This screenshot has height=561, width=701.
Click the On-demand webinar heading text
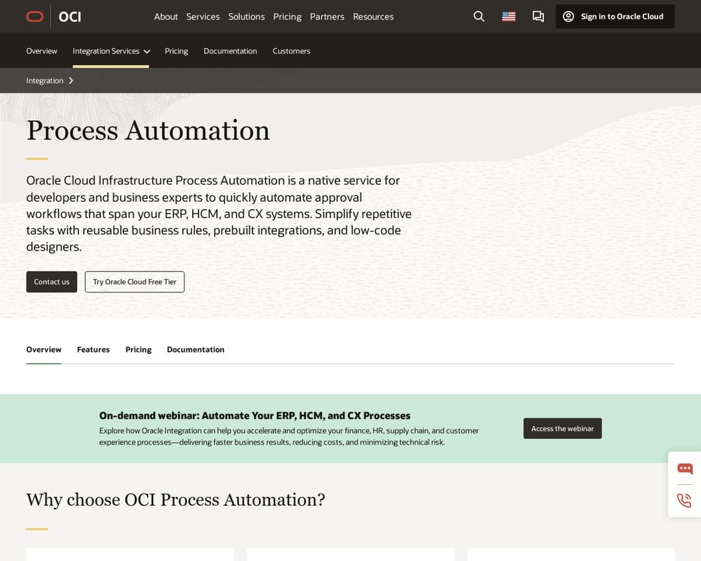pos(255,416)
